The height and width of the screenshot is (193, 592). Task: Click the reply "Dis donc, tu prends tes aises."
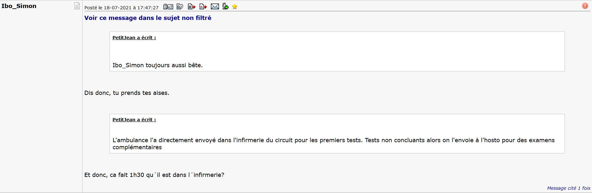click(127, 93)
